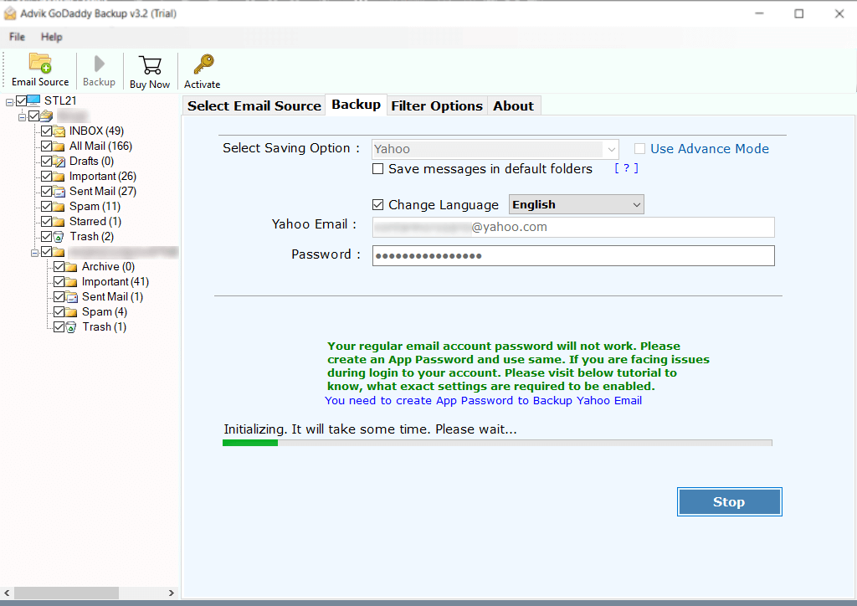Click the horizontal scrollbar thumb of tree pane
The image size is (857, 606).
coord(66,593)
